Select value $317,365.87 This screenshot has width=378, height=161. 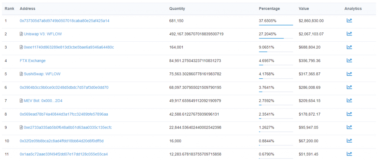pyautogui.click(x=310, y=74)
